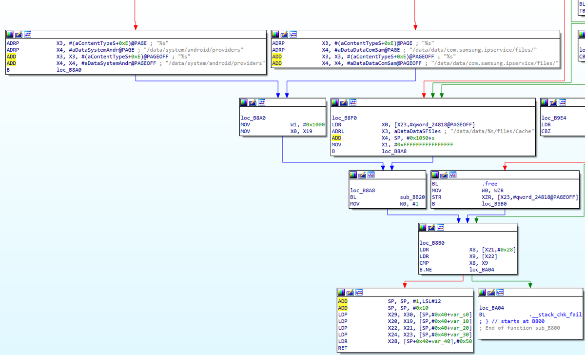This screenshot has width=585, height=355.
Task: Click the CMP X8, X9 instruction line
Action: coord(429,262)
